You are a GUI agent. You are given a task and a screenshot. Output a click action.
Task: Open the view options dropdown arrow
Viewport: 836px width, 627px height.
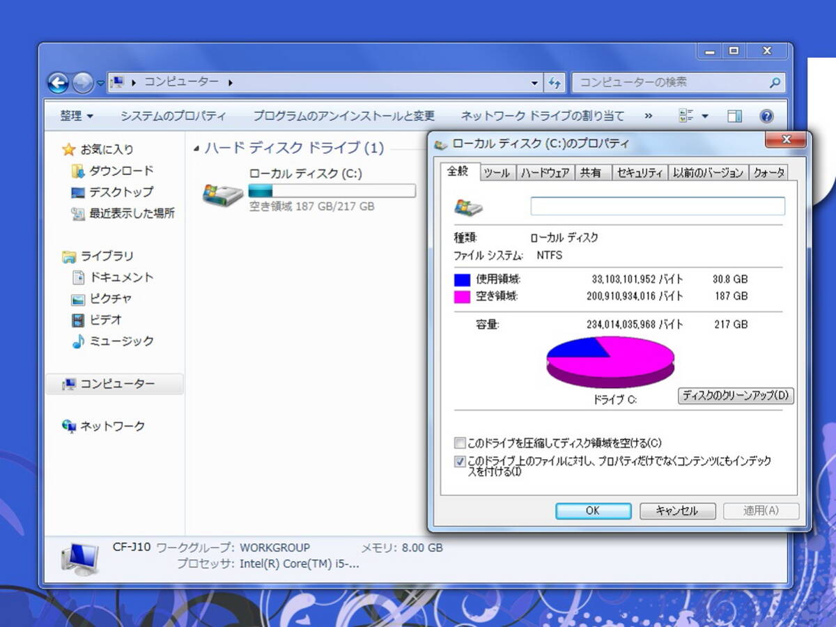point(704,116)
